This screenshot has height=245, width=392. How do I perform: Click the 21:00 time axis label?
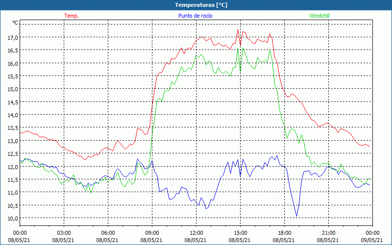[328, 233]
